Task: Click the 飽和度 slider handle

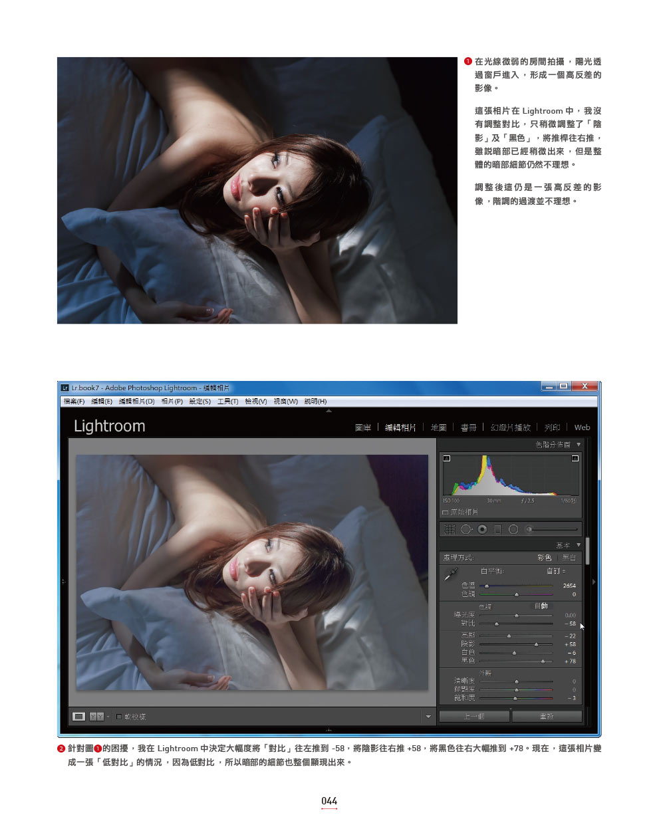Action: pyautogui.click(x=515, y=698)
